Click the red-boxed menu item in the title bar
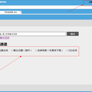Viewport: 92px width, 92px height. [88, 3]
